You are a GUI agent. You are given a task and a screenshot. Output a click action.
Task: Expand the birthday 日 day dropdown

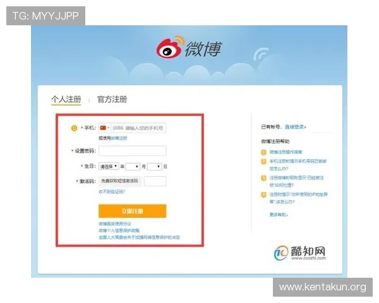155,167
